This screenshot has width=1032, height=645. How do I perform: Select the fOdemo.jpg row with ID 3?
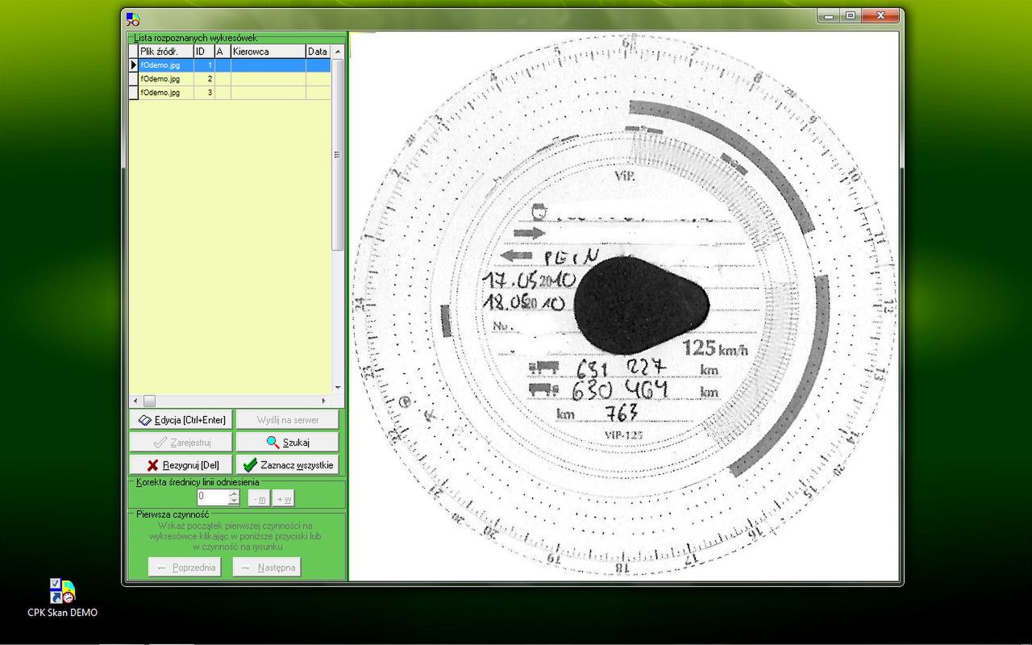click(230, 93)
